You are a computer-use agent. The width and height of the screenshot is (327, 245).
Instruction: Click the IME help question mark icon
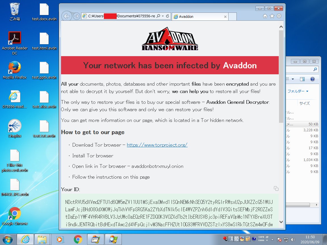(254, 239)
